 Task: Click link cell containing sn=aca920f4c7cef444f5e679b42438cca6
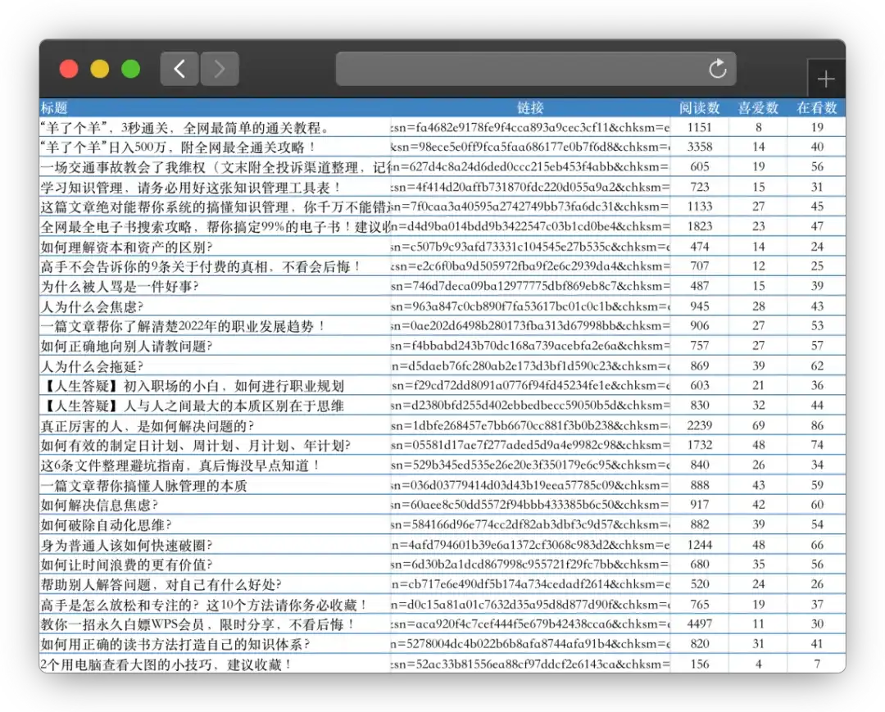[530, 624]
